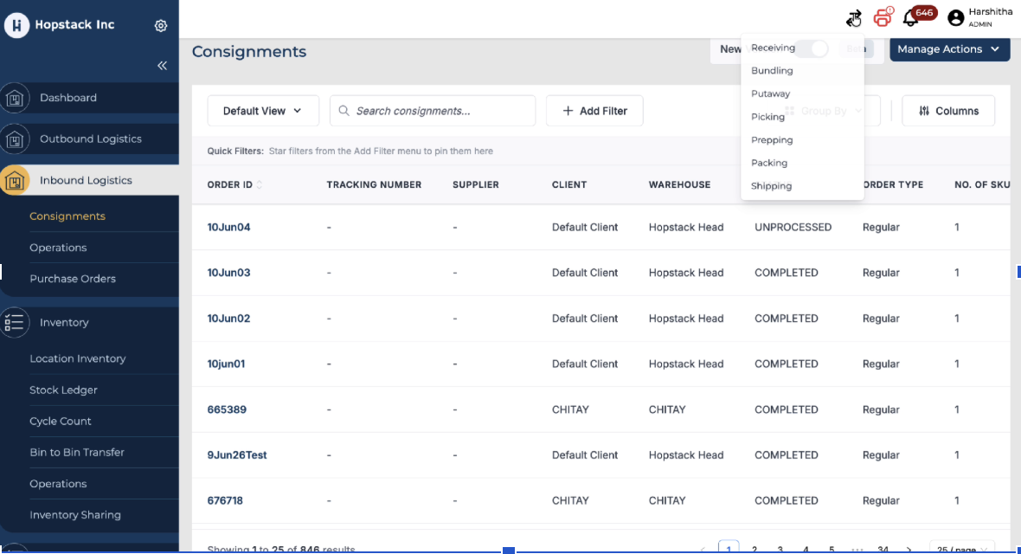Open Operations under Inventory
The width and height of the screenshot is (1021, 554).
coord(58,484)
